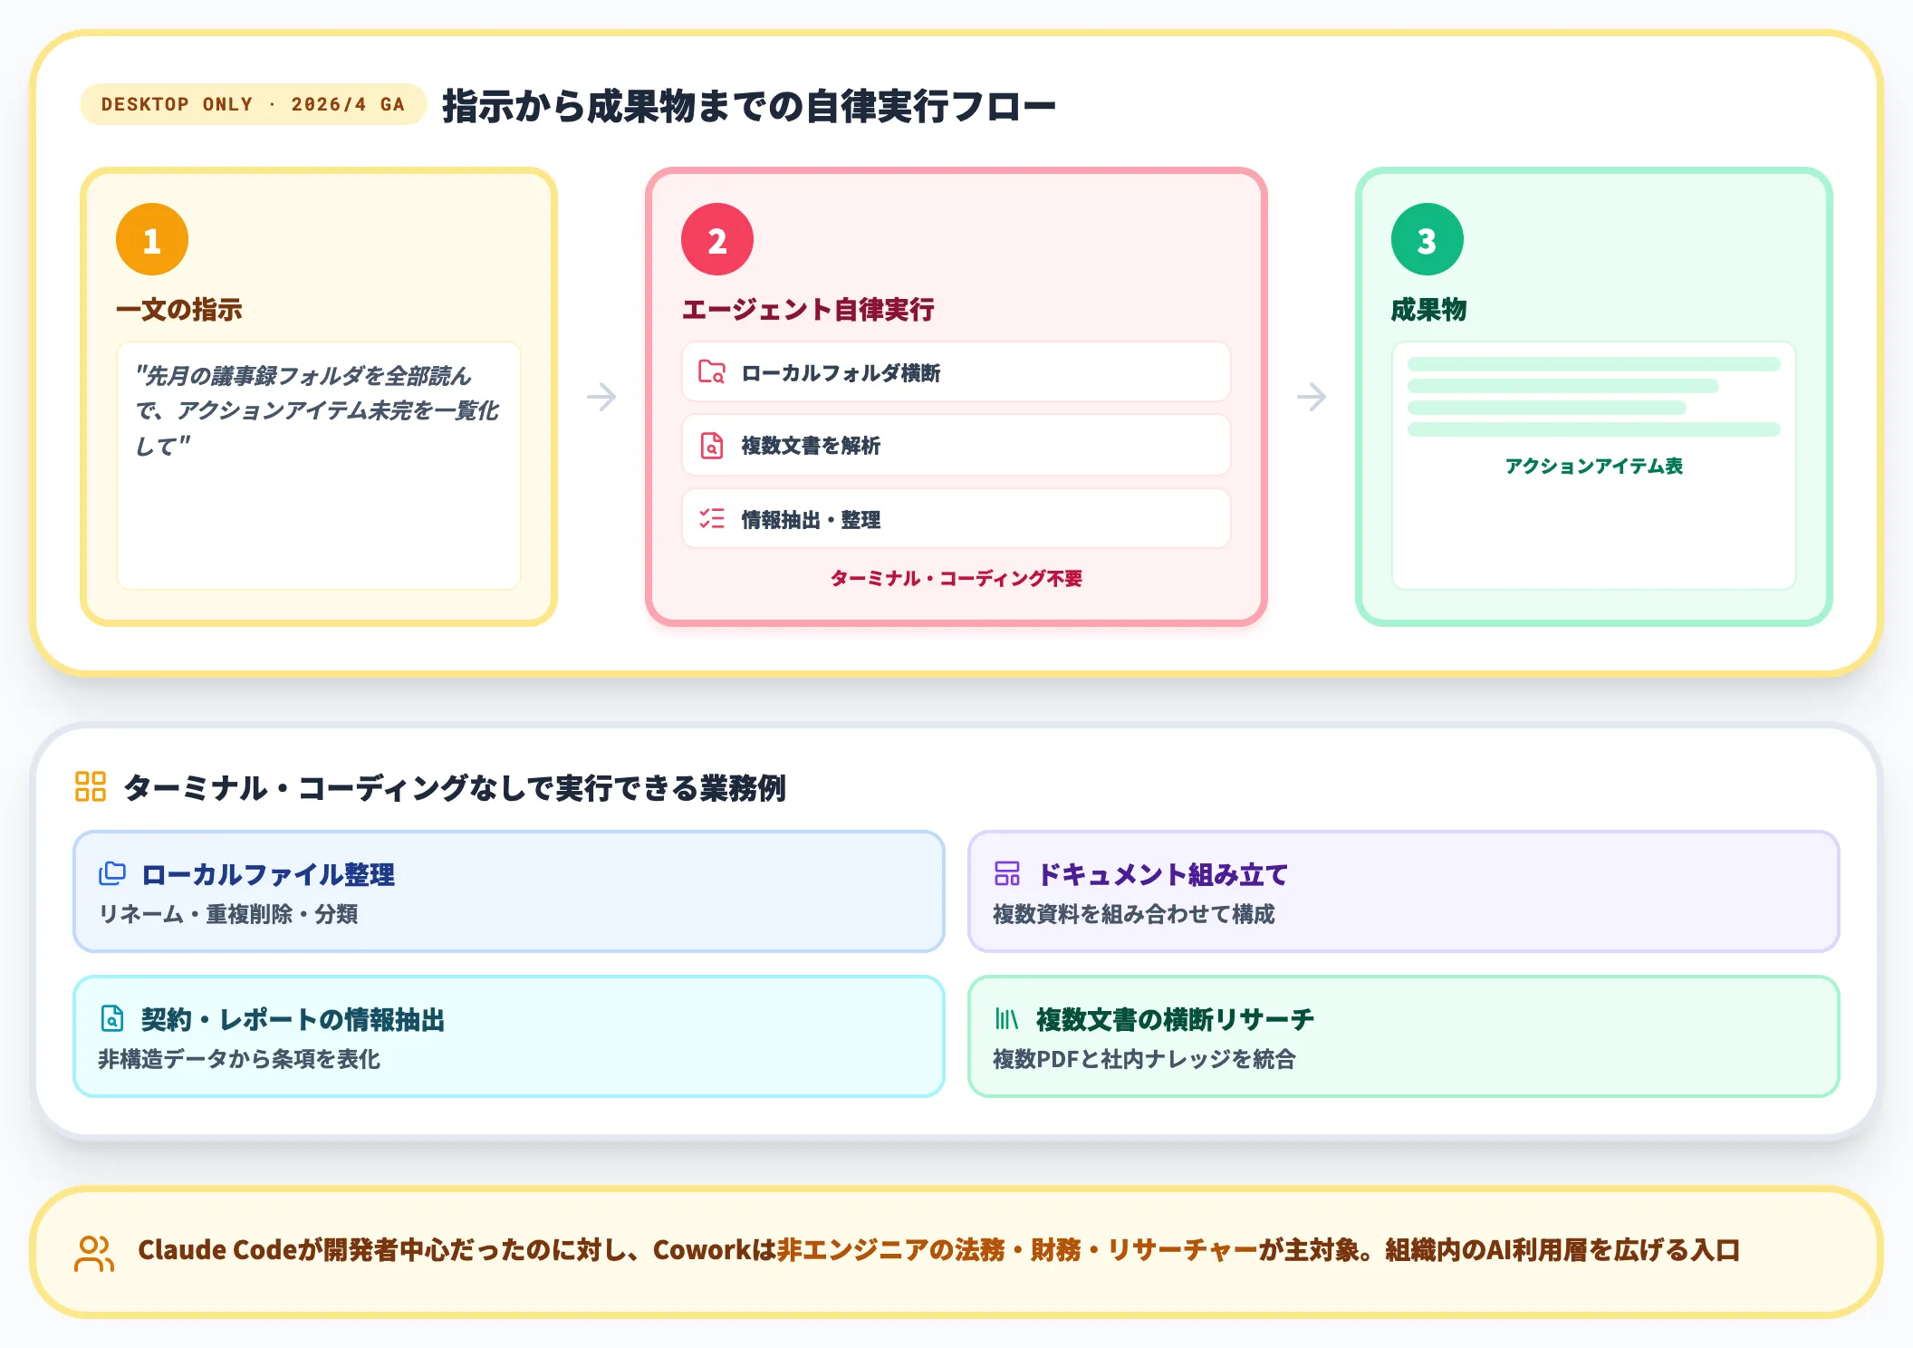Click the 指示から成果物までの自律実行フロー title
Viewport: 1913px width, 1348px height.
[748, 106]
